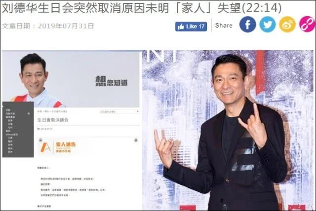Open the photo of man in black jacket
This screenshot has height=211, width=316.
coord(228,130)
